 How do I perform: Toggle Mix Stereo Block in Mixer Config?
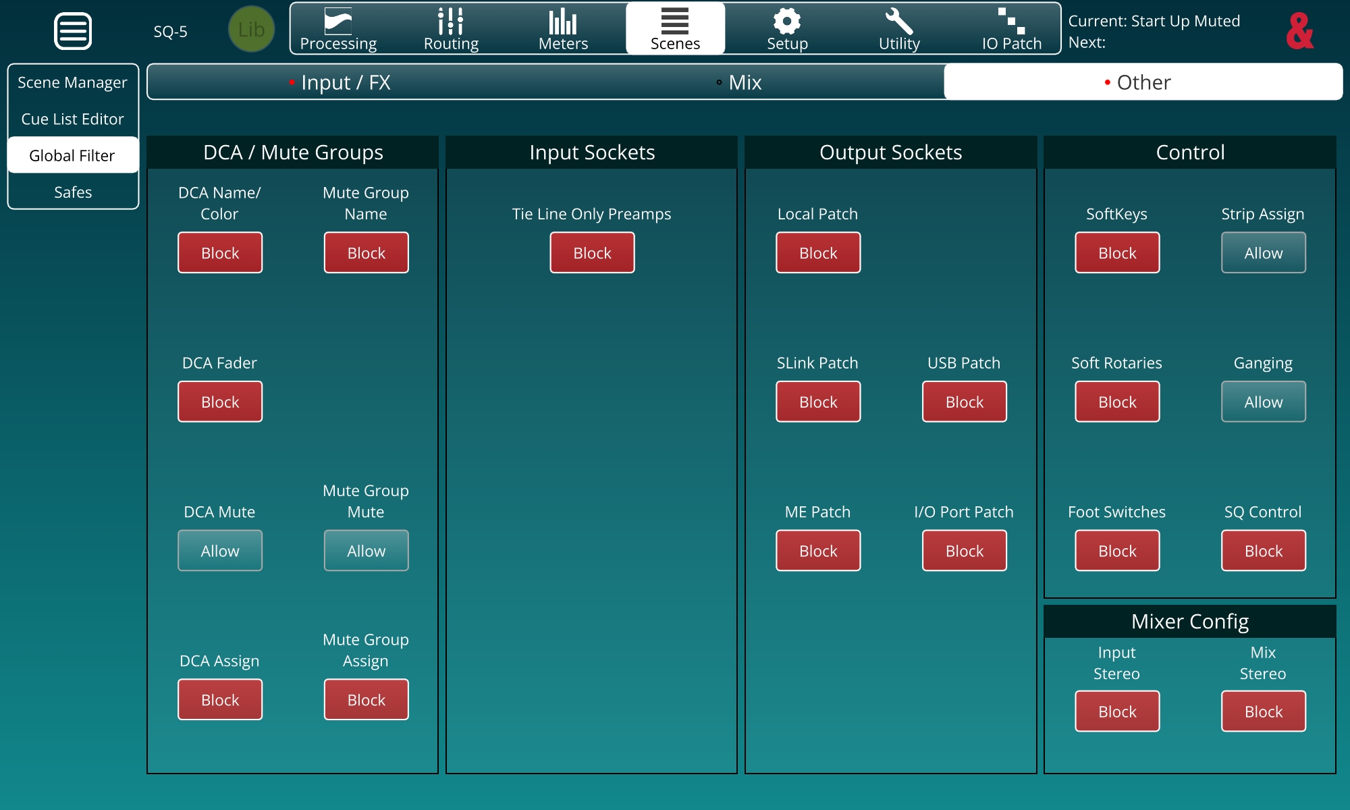pyautogui.click(x=1263, y=711)
